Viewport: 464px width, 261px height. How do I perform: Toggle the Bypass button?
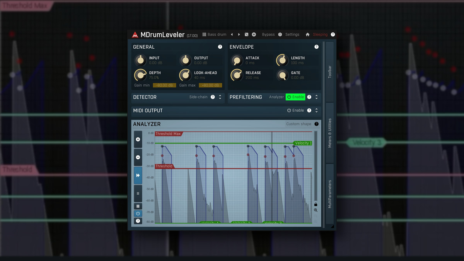(x=268, y=34)
